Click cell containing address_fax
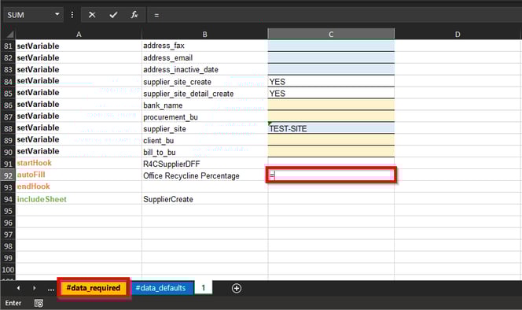 (204, 46)
